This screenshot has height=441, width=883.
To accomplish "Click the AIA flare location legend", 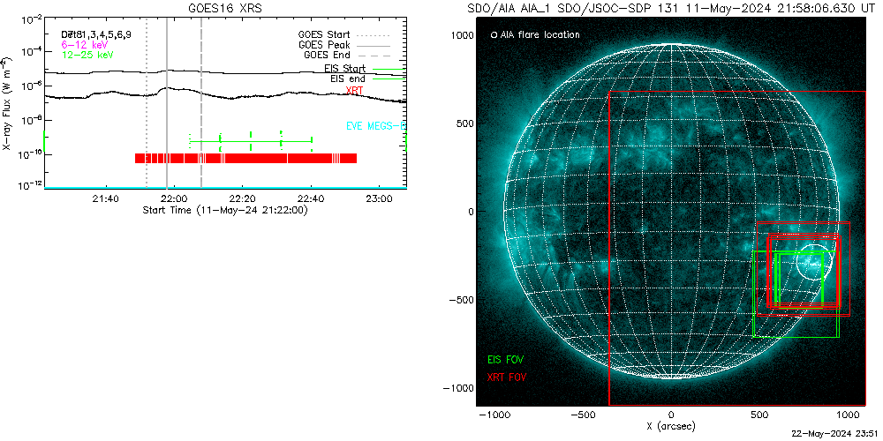I will (x=536, y=35).
